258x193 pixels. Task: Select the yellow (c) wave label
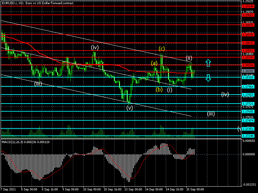(x=162, y=49)
